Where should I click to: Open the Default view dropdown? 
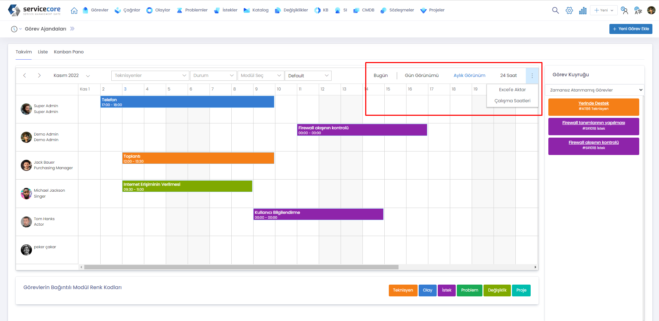308,76
